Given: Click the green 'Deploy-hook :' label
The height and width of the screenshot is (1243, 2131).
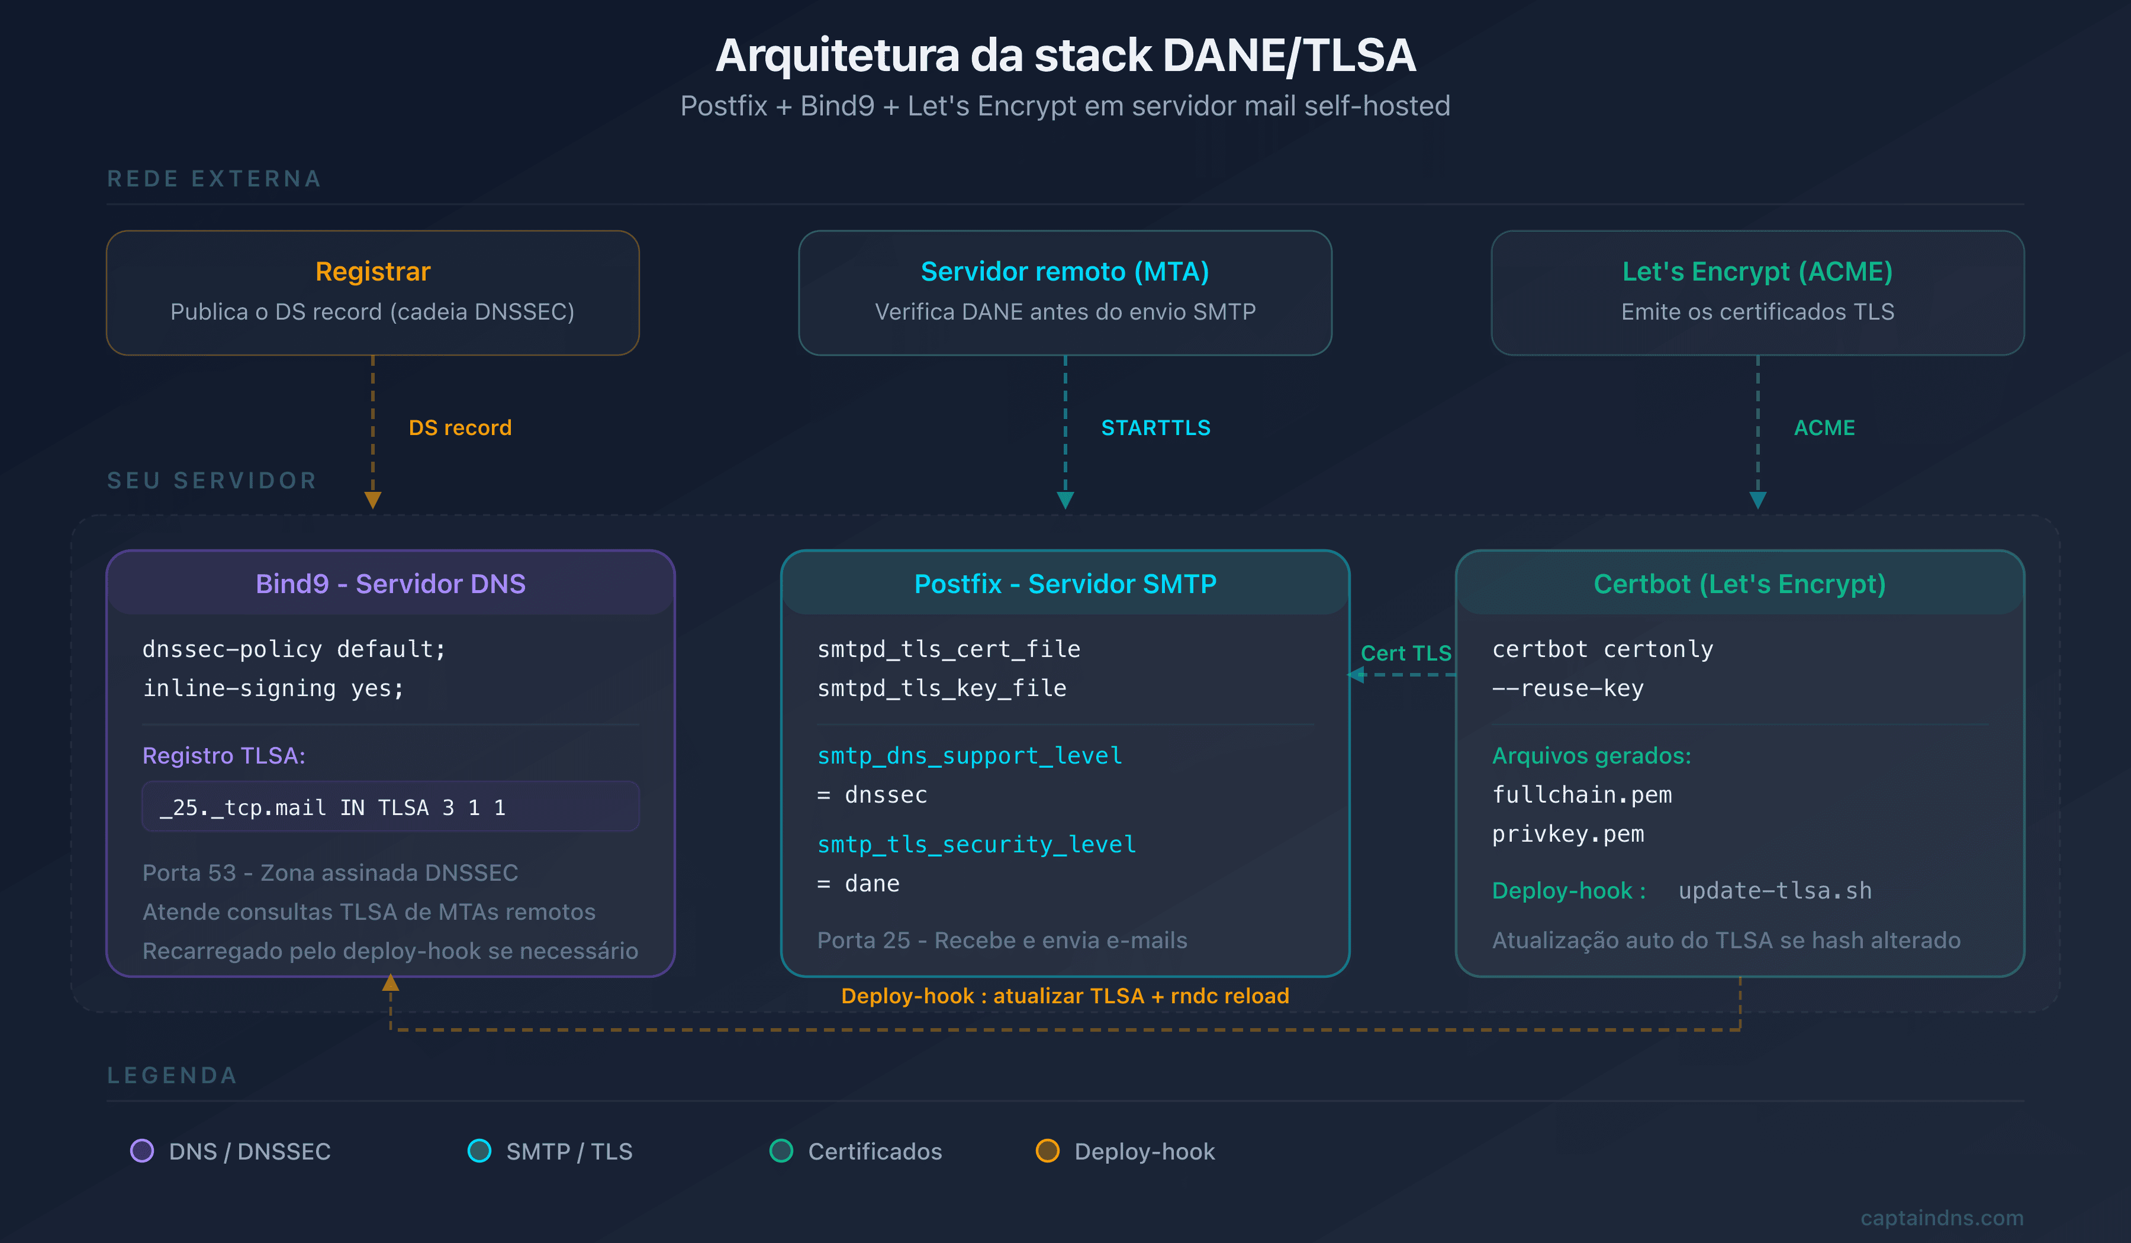Looking at the screenshot, I should [x=1569, y=890].
